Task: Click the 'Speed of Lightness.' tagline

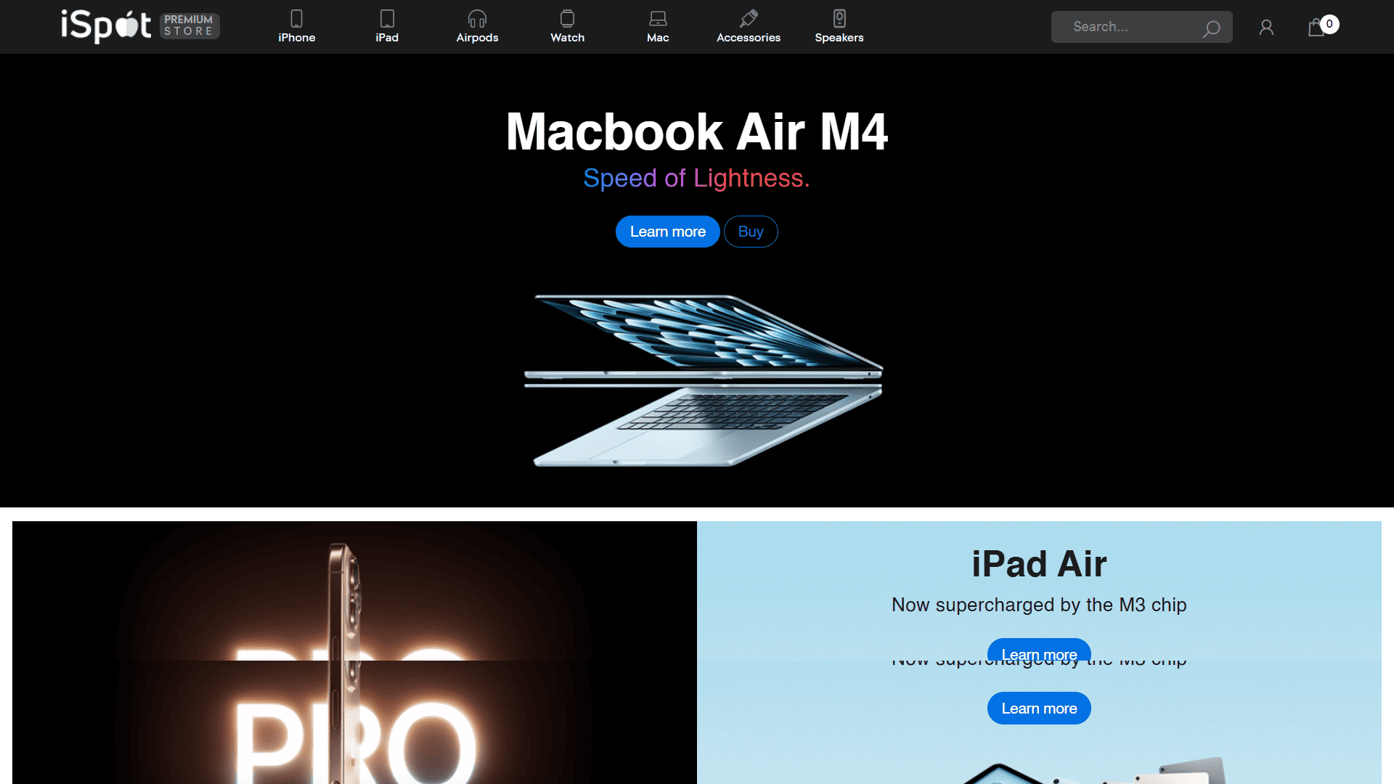Action: point(697,179)
